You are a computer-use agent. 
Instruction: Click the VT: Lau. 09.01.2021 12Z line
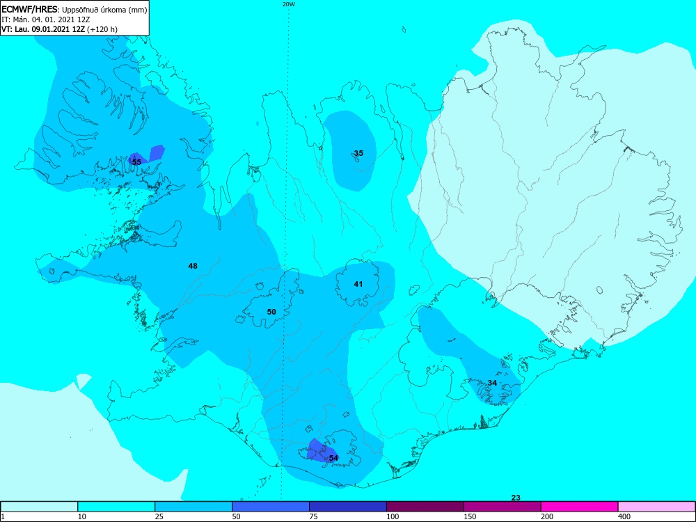[59, 29]
